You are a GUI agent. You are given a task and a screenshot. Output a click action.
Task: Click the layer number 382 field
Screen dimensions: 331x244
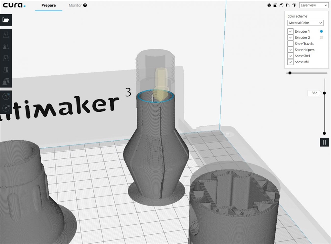(x=314, y=93)
